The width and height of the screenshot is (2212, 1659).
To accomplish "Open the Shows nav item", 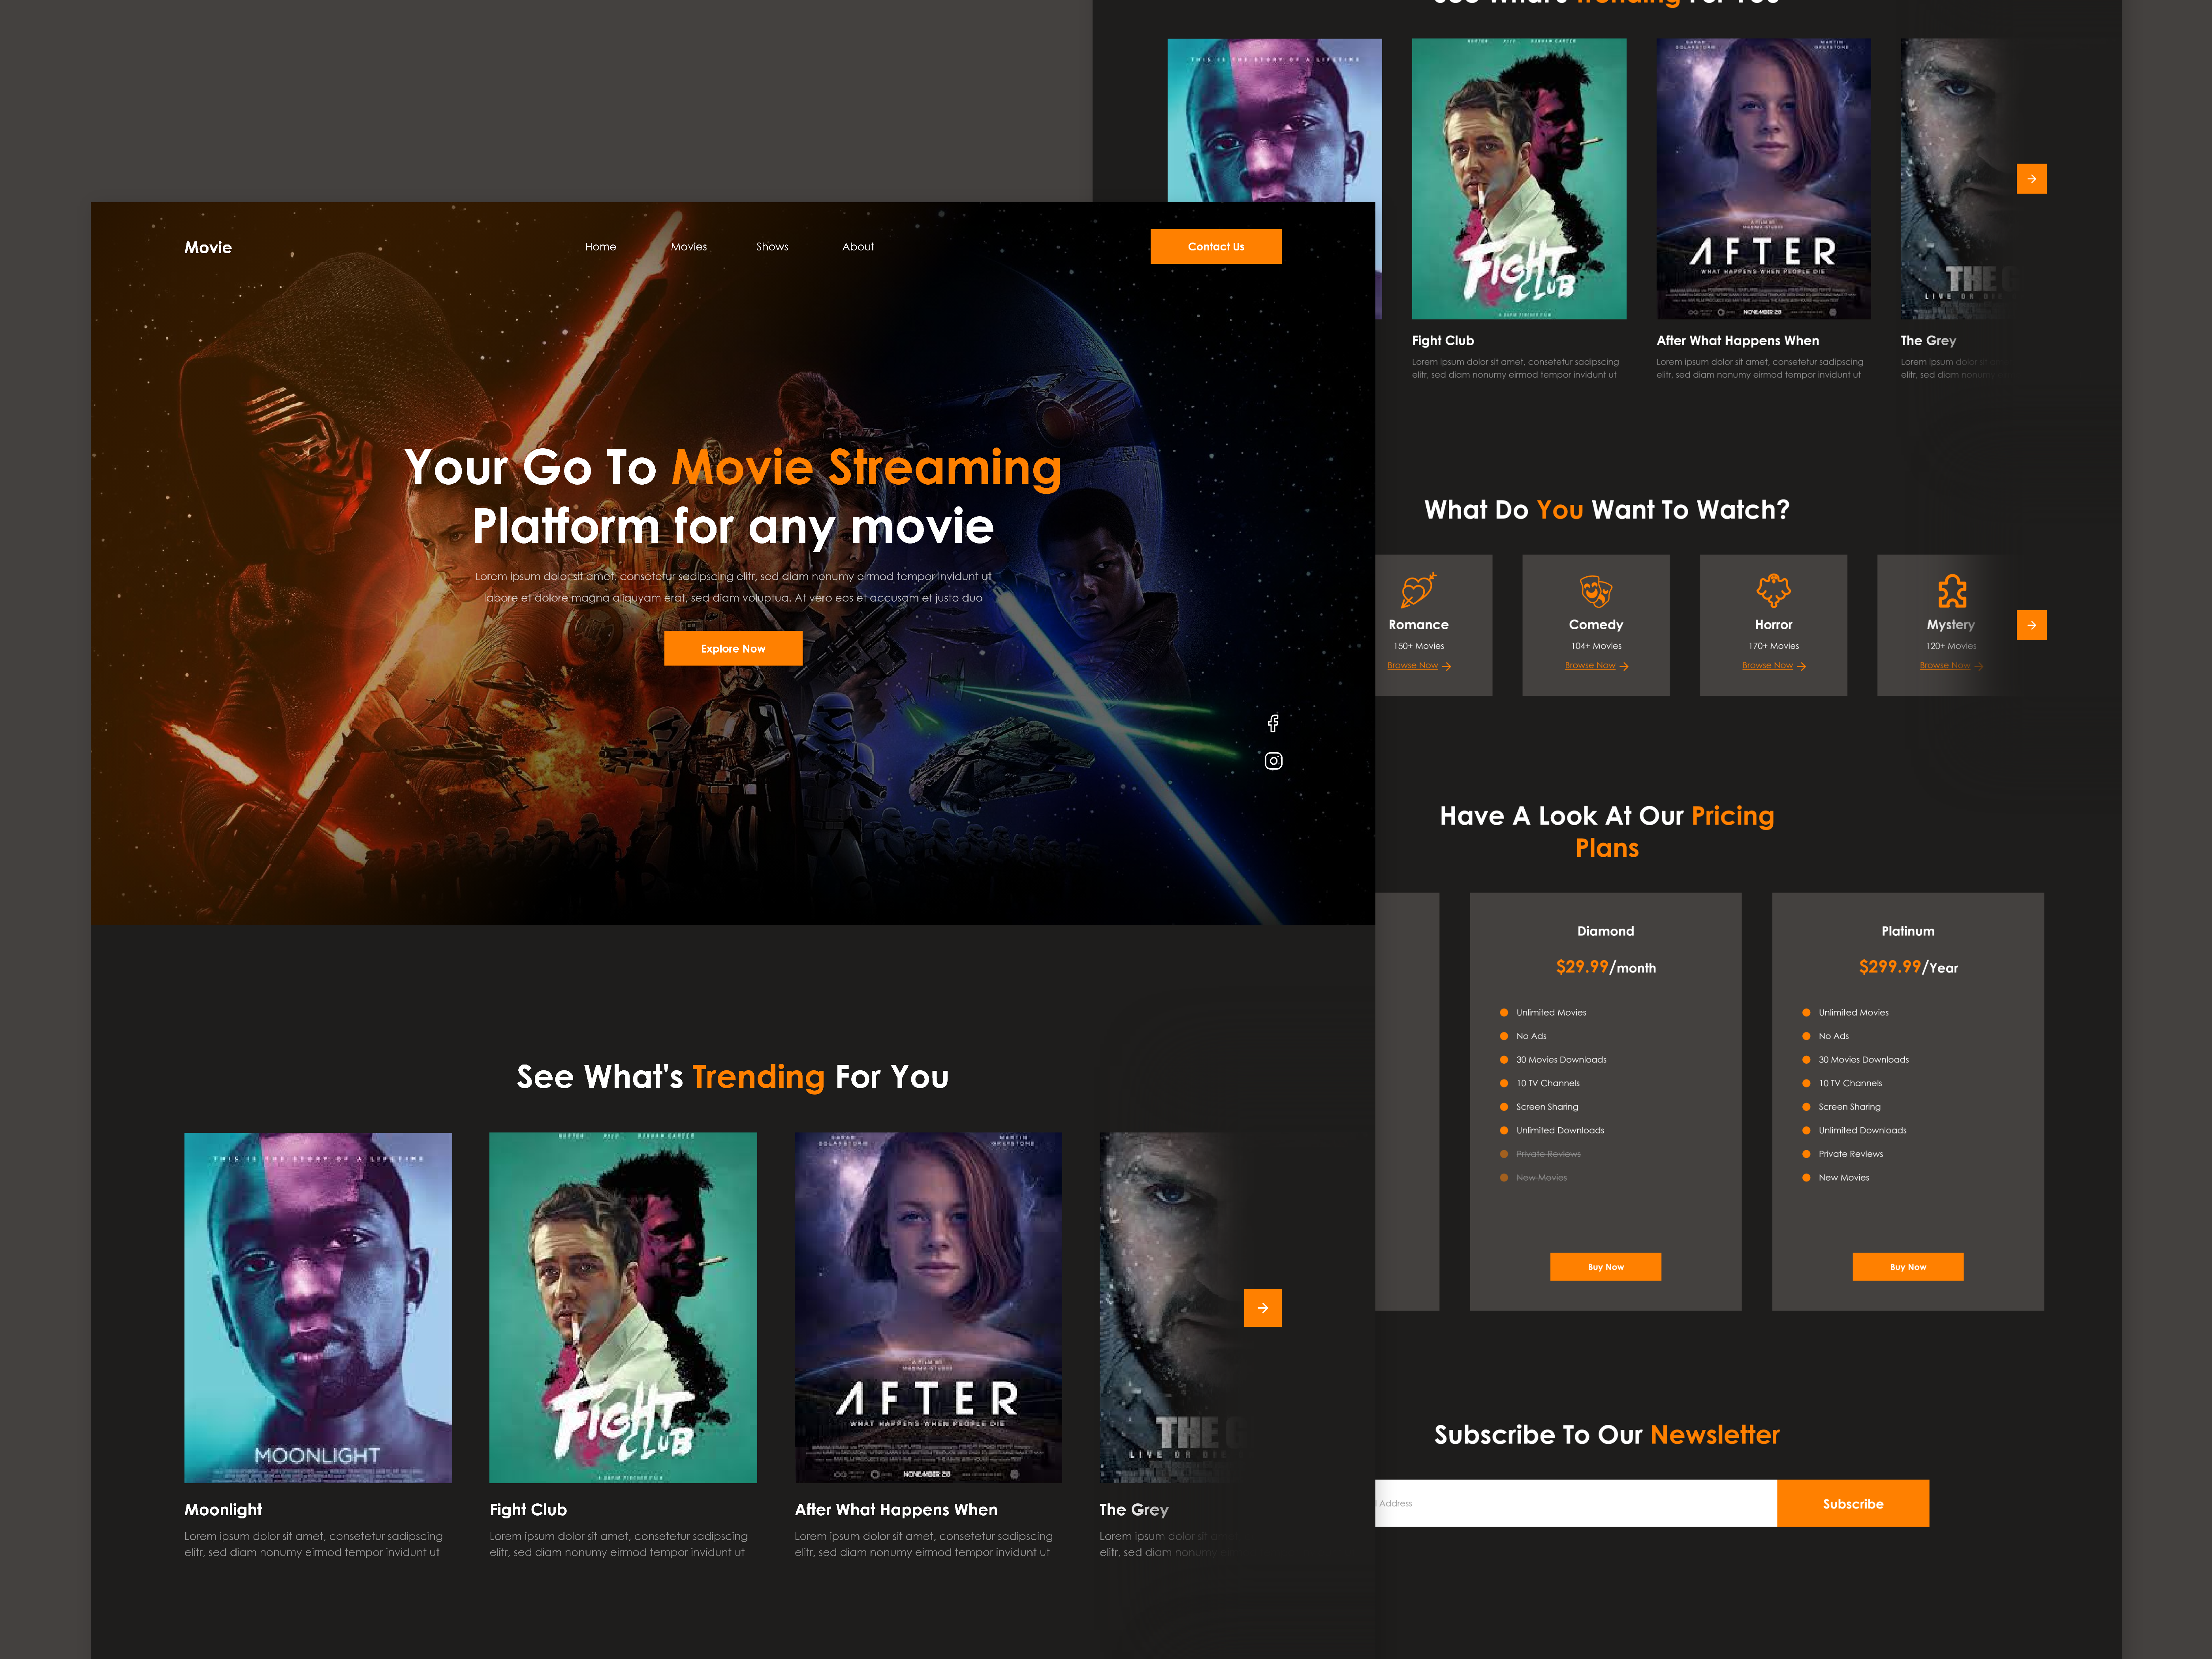I will (772, 247).
